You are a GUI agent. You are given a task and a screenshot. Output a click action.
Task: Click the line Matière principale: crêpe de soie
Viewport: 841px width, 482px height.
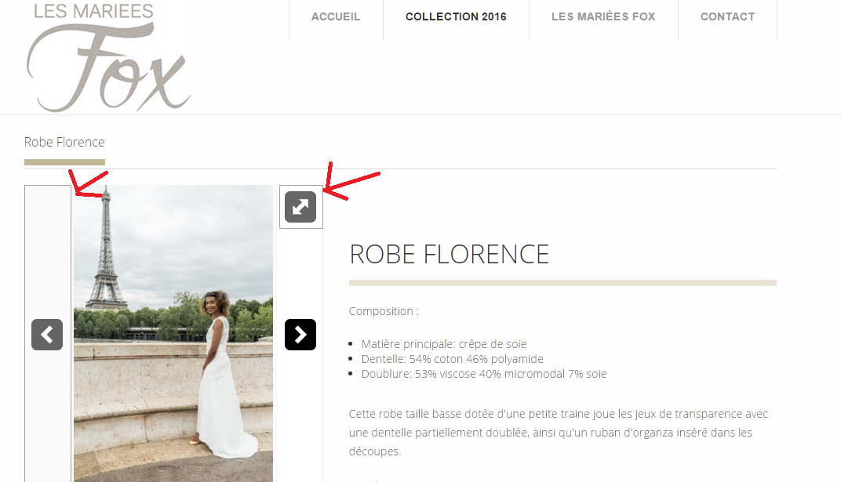point(444,344)
